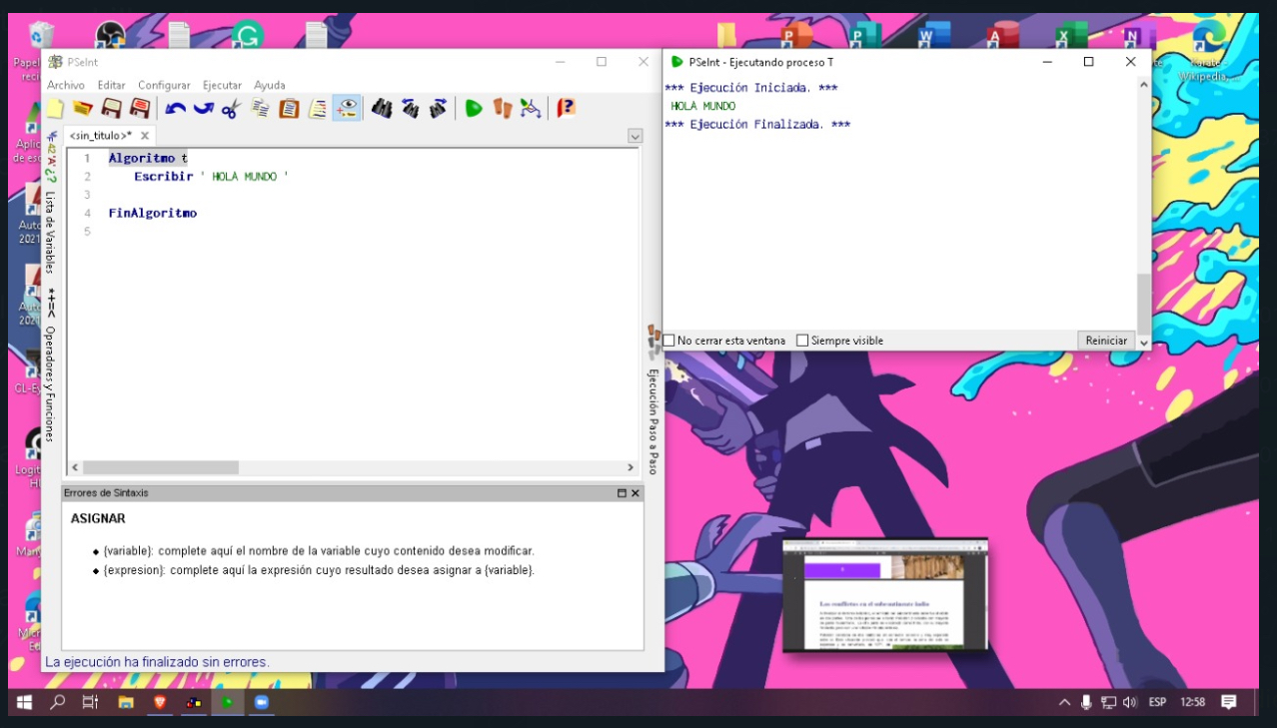Open the Archivo menu
Screen dimensions: 1277x728
(x=66, y=85)
